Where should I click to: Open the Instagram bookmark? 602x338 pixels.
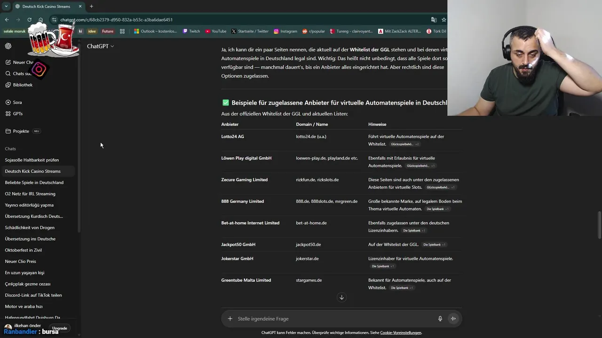pyautogui.click(x=285, y=31)
